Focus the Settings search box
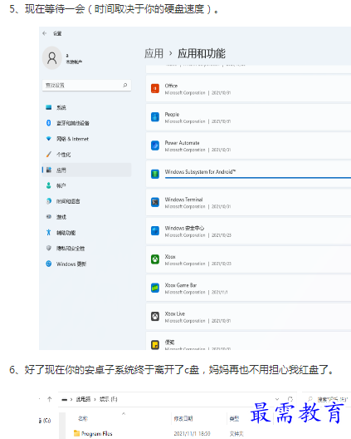 [x=86, y=85]
